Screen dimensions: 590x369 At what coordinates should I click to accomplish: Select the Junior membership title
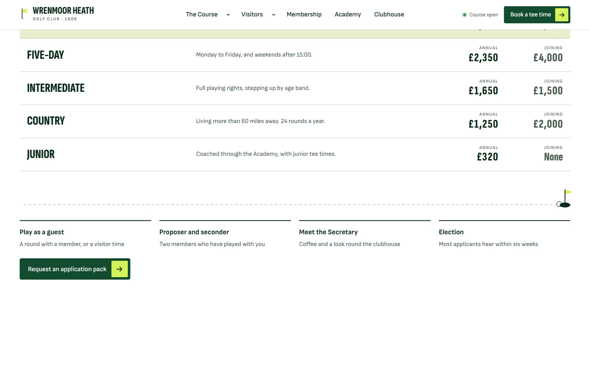(x=41, y=154)
